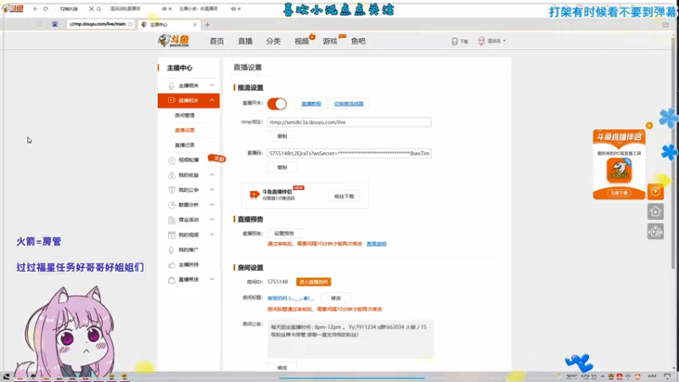Open 主播扶持 sidebar item

click(x=188, y=265)
